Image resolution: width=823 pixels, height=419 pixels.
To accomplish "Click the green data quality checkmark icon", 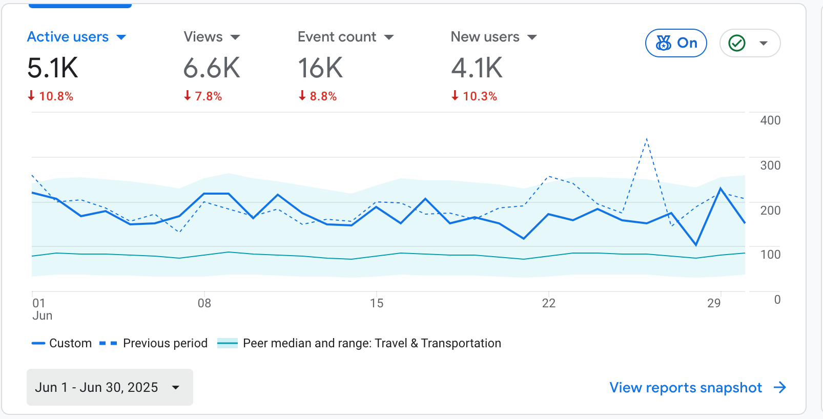I will click(737, 43).
